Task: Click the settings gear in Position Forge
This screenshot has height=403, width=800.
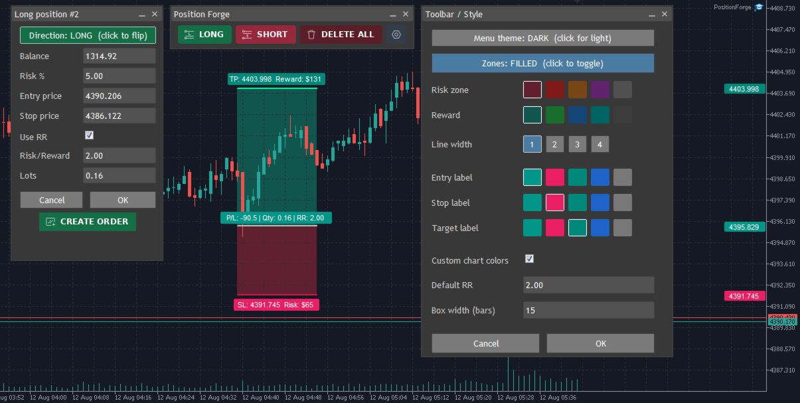Action: coord(396,35)
